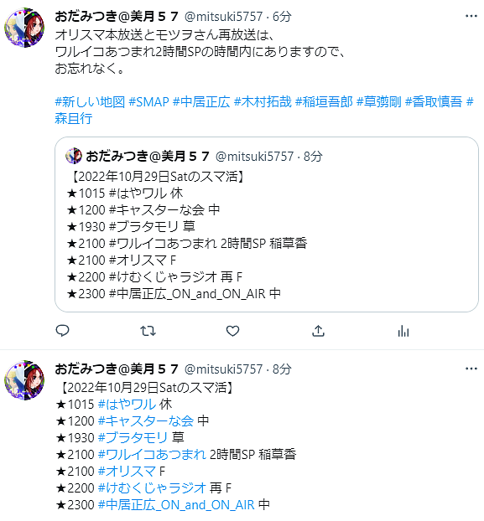Image resolution: width=484 pixels, height=521 pixels.
Task: Open hashtag #SMAP
Action: click(148, 101)
